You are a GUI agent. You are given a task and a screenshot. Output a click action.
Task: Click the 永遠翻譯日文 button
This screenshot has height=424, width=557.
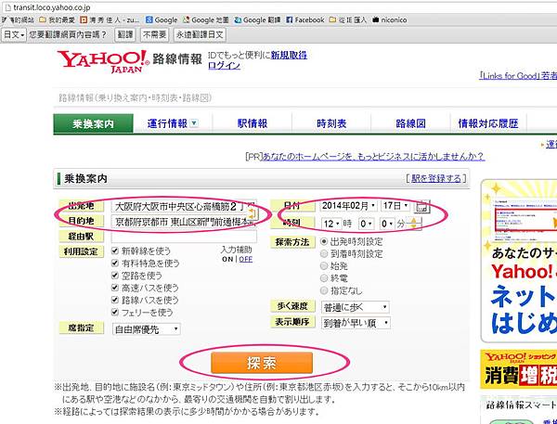pyautogui.click(x=200, y=34)
